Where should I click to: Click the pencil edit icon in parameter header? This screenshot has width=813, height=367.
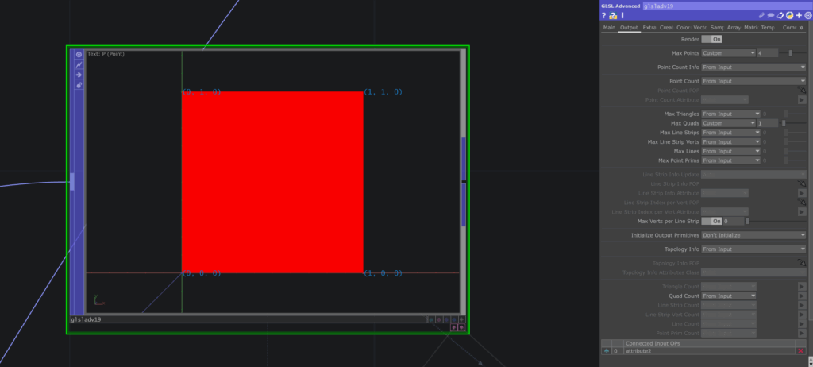coord(761,16)
